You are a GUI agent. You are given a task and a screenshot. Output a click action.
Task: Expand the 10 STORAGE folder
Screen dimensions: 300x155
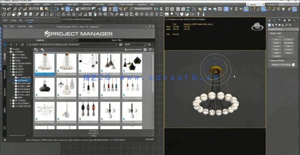(11, 101)
